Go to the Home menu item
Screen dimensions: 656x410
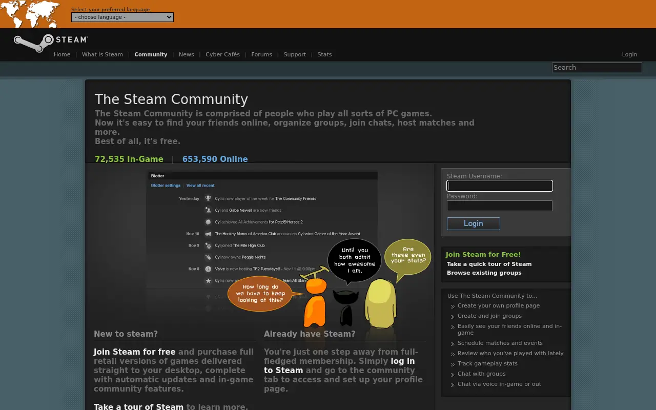pyautogui.click(x=62, y=54)
